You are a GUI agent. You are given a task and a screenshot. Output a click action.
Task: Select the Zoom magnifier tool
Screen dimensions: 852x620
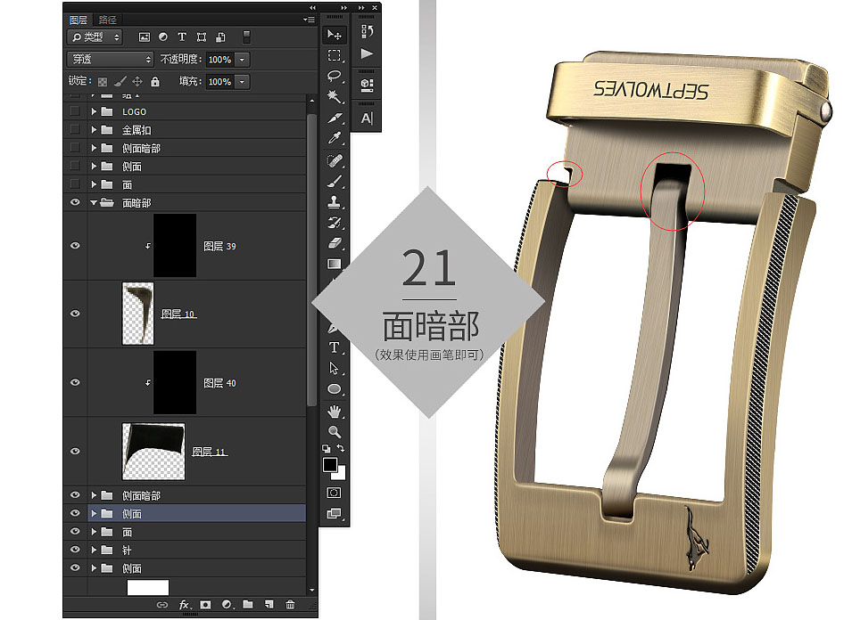click(x=335, y=432)
